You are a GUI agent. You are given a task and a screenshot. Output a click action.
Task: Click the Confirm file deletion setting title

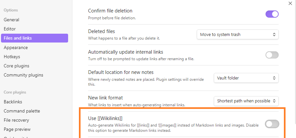pos(110,11)
